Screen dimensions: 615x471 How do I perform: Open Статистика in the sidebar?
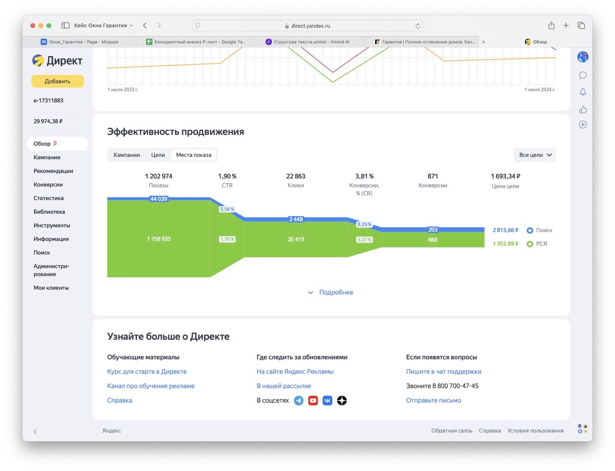coord(49,198)
